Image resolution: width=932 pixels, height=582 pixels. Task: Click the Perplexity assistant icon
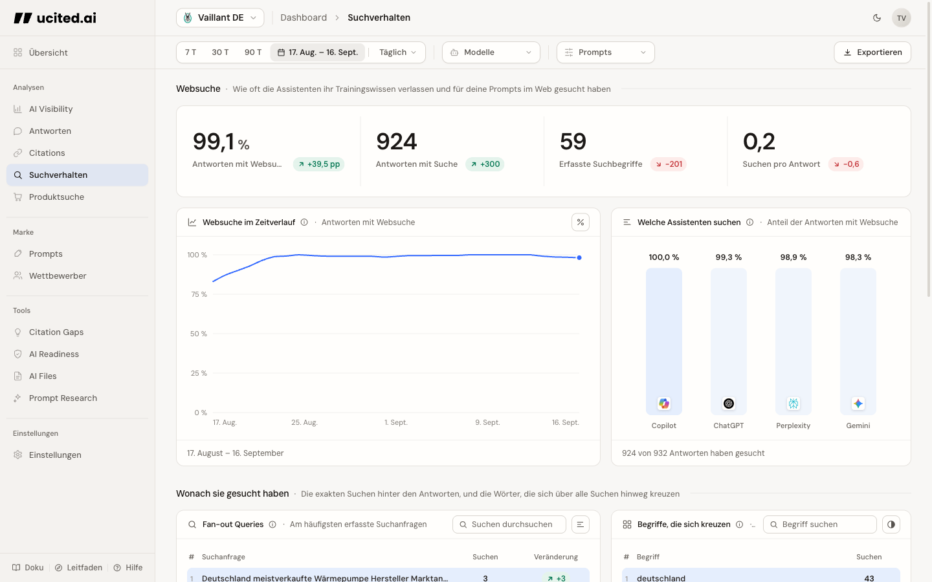pyautogui.click(x=793, y=404)
